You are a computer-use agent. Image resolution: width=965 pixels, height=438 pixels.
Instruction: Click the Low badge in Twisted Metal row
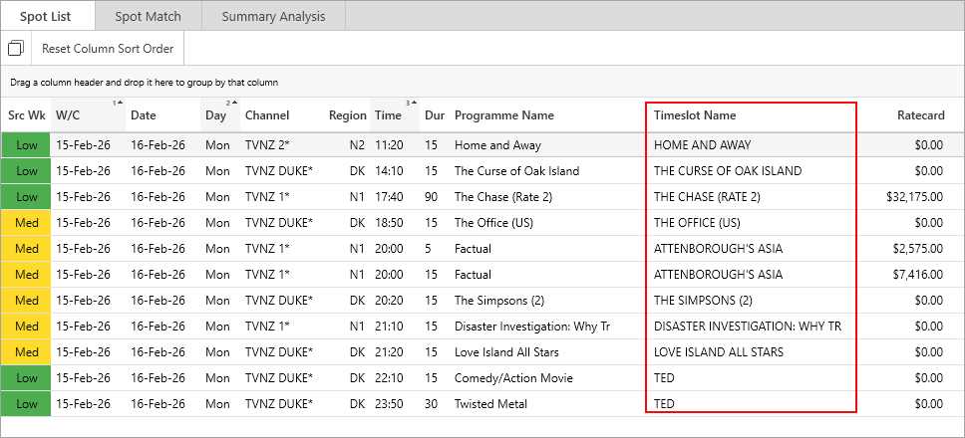point(27,404)
